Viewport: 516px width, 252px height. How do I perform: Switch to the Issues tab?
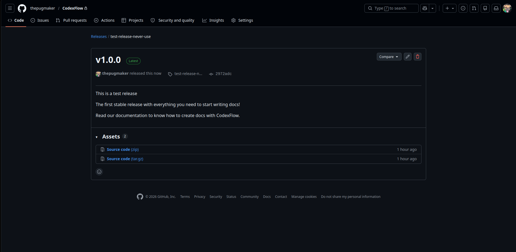coord(40,20)
